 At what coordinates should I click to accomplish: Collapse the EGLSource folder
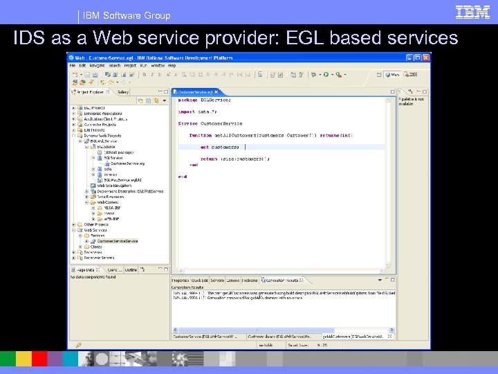[86, 147]
